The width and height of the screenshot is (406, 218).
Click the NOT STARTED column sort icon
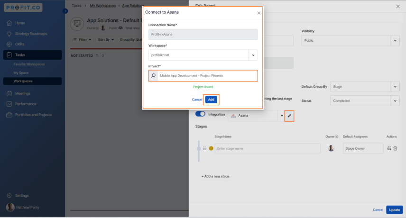[x=97, y=55]
